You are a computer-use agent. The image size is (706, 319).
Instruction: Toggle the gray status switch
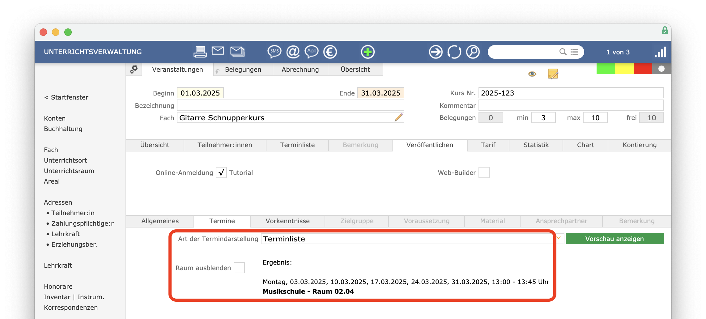[x=661, y=69]
